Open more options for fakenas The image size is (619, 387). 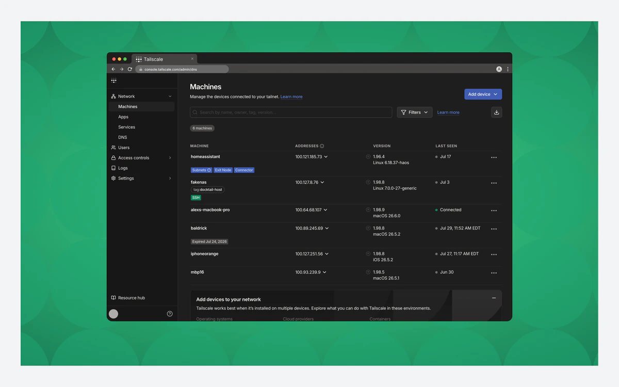point(494,183)
